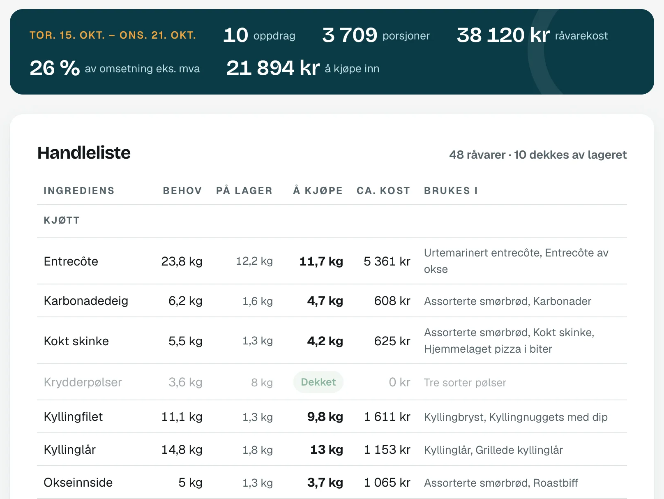Click the 13 kg å kjøpe for Kyllinglår

tap(327, 450)
